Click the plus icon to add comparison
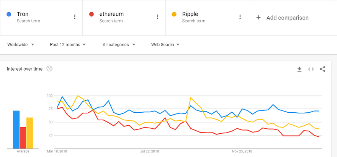This screenshot has width=337, height=157. [258, 18]
